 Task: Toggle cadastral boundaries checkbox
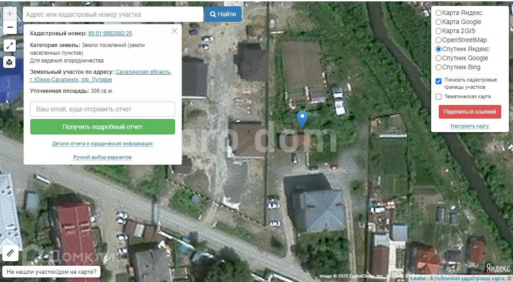click(438, 81)
